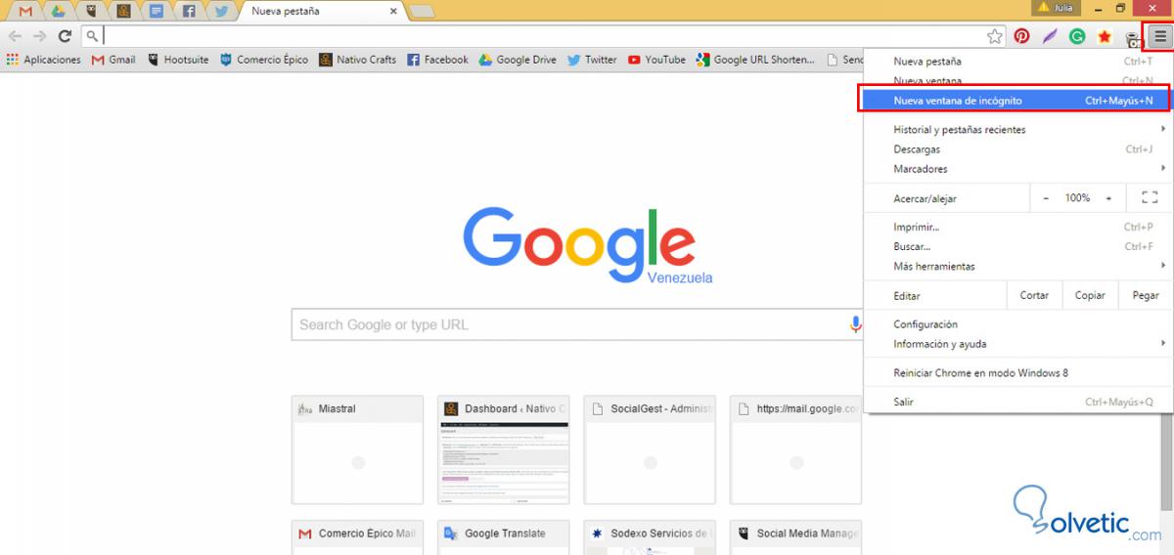1174x555 pixels.
Task: Click the Chrome hamburger menu button
Action: click(1159, 36)
